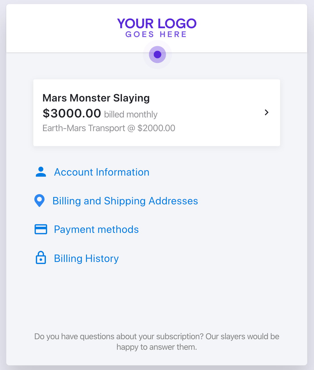Click the billed monthly label

(131, 114)
